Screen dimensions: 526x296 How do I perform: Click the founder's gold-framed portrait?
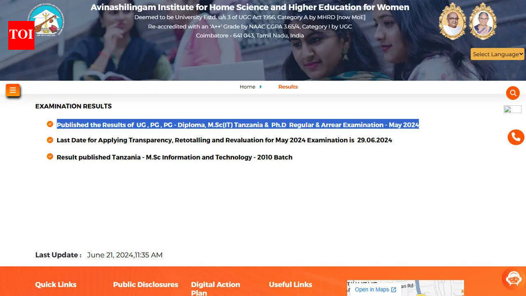coord(453,21)
